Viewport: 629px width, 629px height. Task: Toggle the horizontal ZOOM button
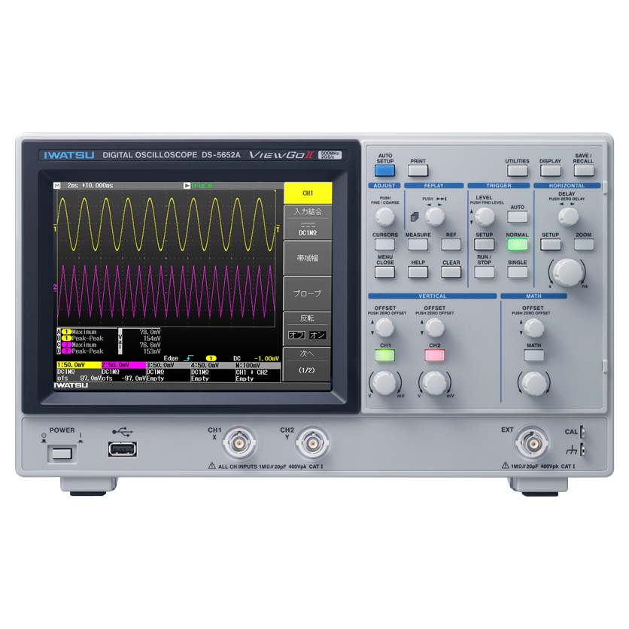pyautogui.click(x=583, y=245)
